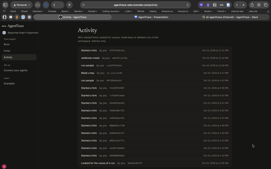Click the reader view lines icon in address bar
Viewport: 271px width, 169px height.
(83, 5)
